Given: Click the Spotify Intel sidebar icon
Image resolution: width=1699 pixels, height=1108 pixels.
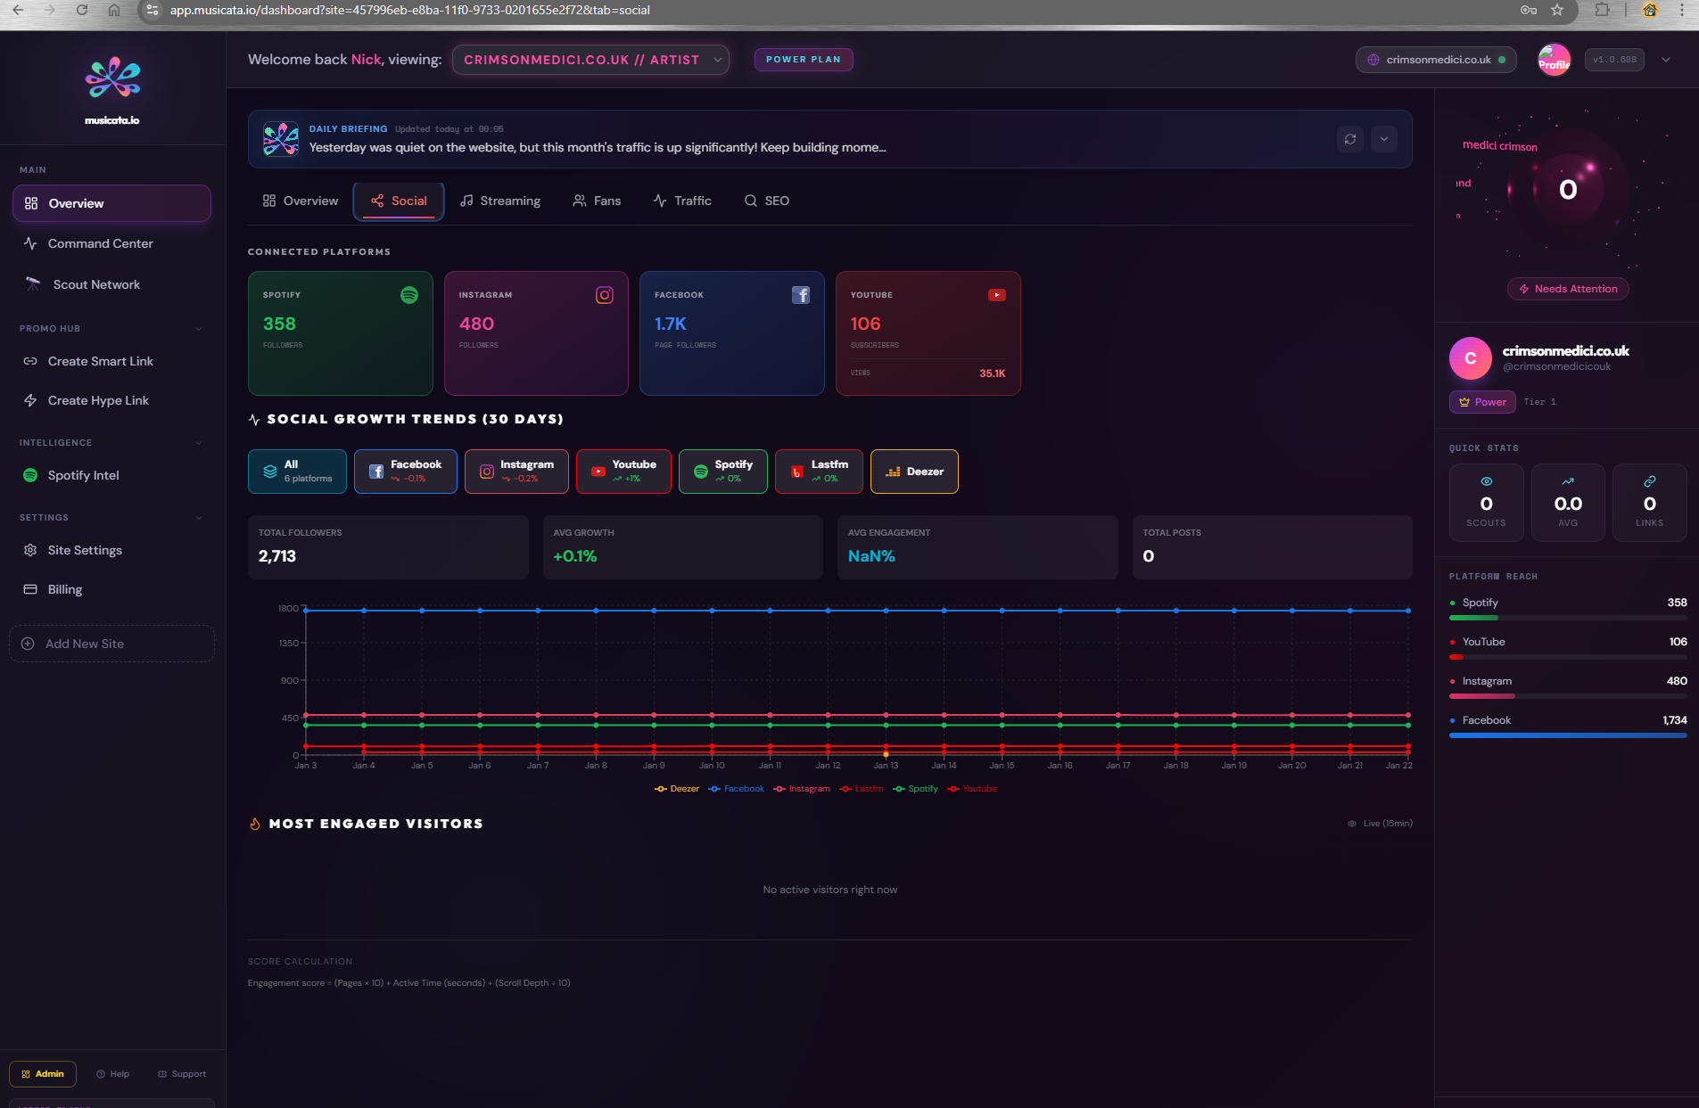Looking at the screenshot, I should coord(30,475).
